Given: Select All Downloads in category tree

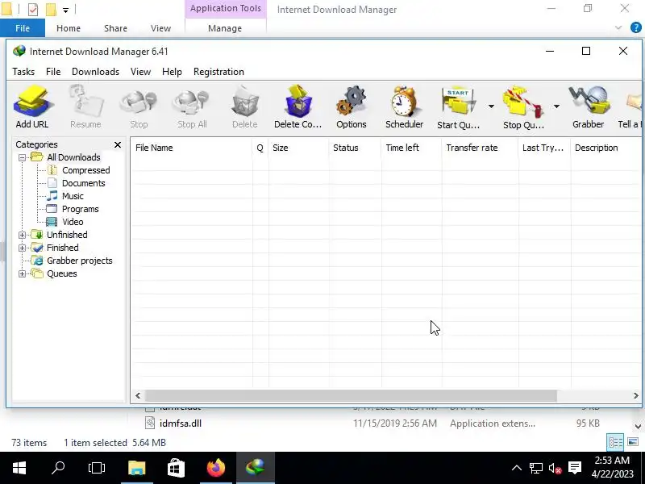Looking at the screenshot, I should click(x=73, y=157).
